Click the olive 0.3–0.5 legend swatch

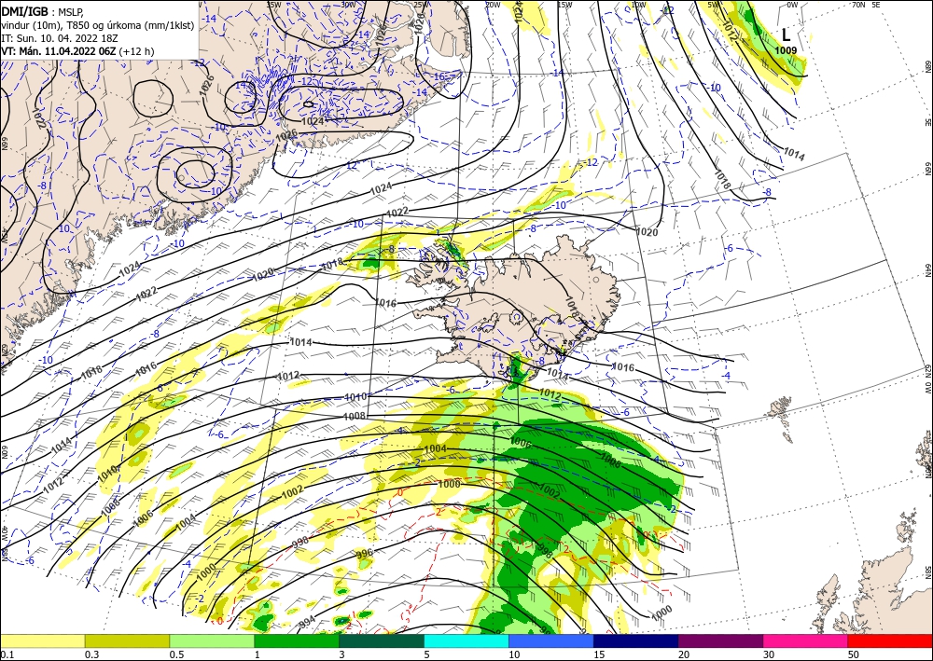tap(127, 640)
